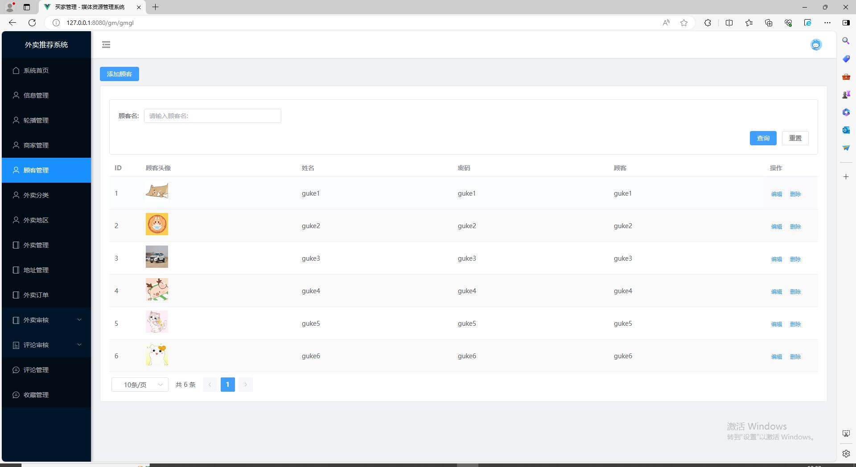Delete customer guke3 via 删除 link
856x467 pixels.
795,259
